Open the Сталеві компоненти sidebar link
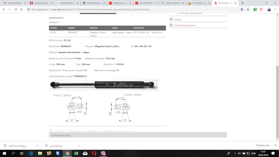The width and height of the screenshot is (279, 157). 185,25
